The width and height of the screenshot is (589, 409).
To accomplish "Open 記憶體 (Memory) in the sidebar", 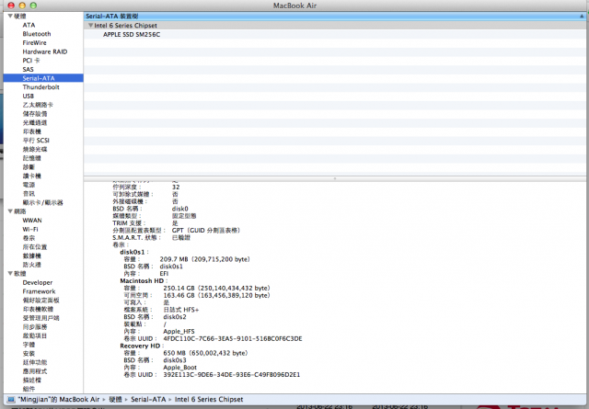I will click(x=31, y=158).
